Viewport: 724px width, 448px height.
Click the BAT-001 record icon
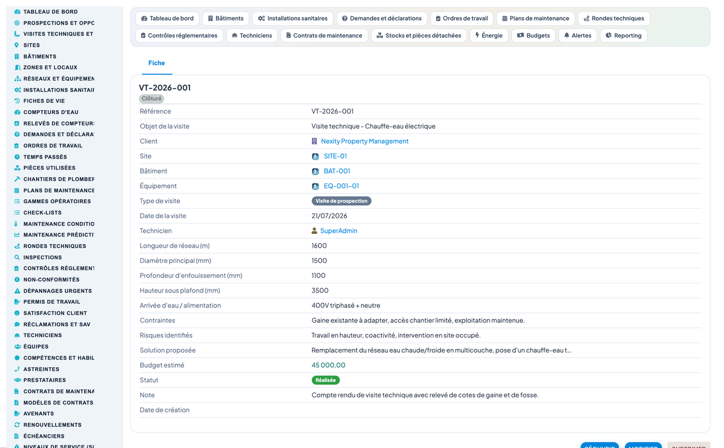click(x=315, y=171)
